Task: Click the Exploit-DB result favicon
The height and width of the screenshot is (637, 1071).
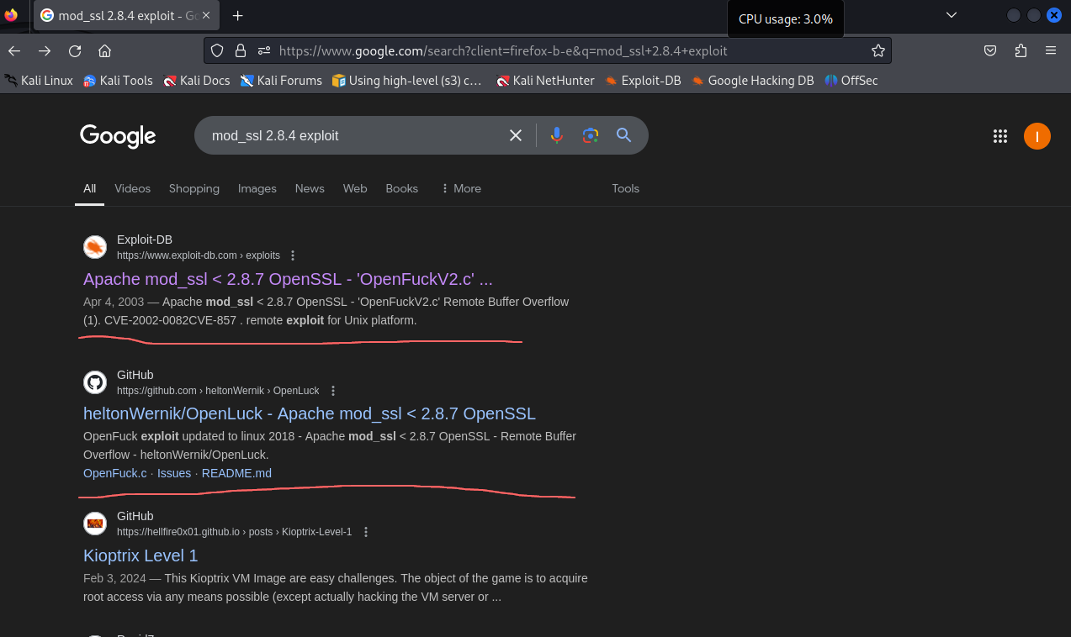Action: point(95,247)
